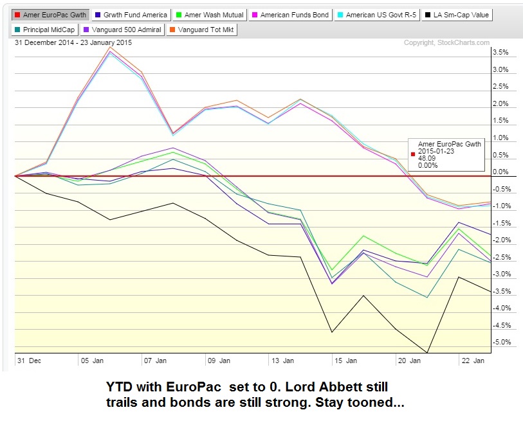Click the 20 Jan label on the x-axis
Screen dimensions: 523x437
coord(410,361)
